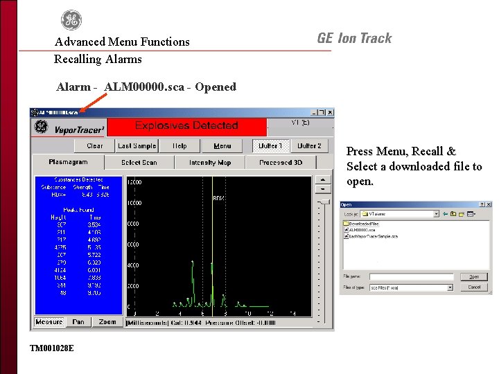Select LastVaporTracerSample.sca in the file list

(x=371, y=236)
